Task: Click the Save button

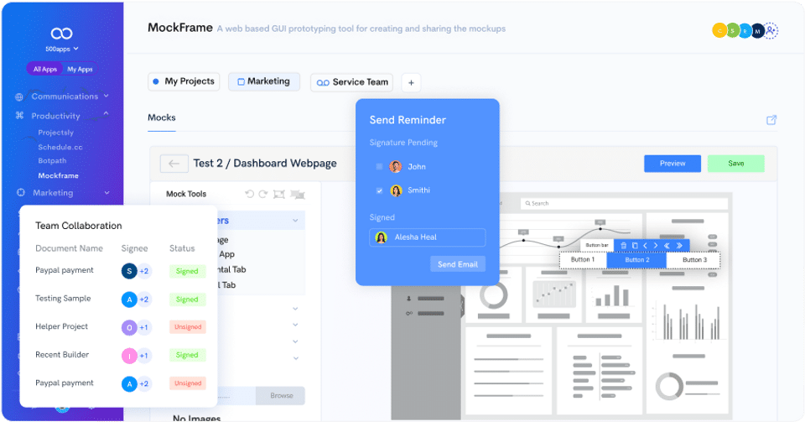Action: coord(735,164)
